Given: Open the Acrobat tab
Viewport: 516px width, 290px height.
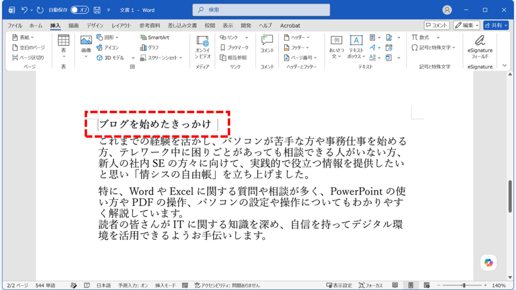Looking at the screenshot, I should coord(290,25).
